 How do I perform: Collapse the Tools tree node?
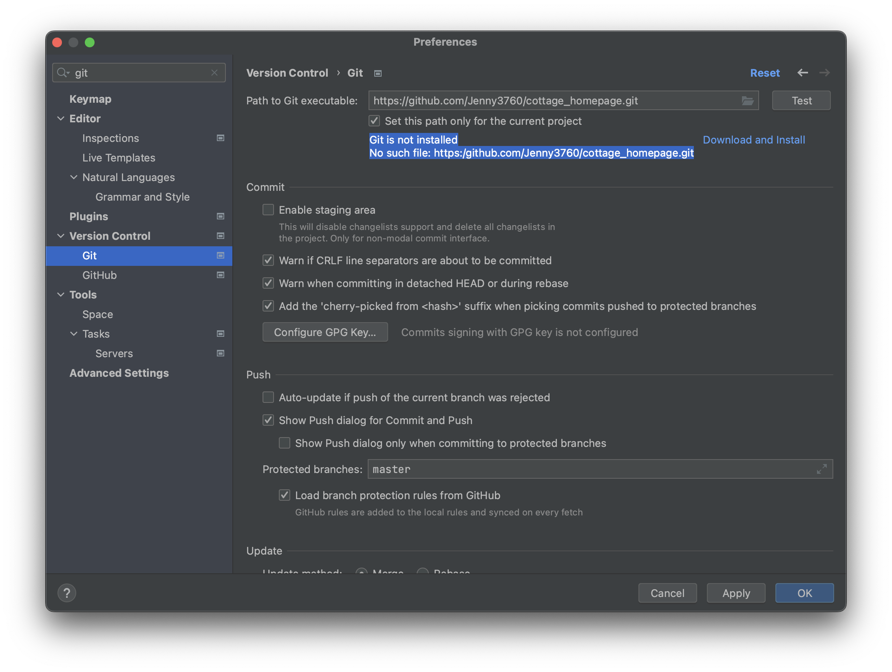coord(61,295)
